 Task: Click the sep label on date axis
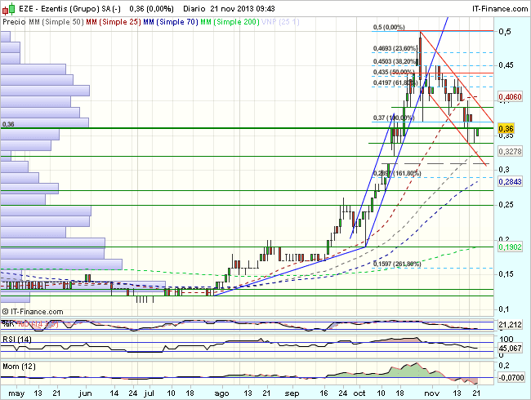point(292,393)
